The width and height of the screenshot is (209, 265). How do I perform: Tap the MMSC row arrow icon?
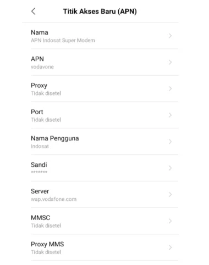click(170, 221)
